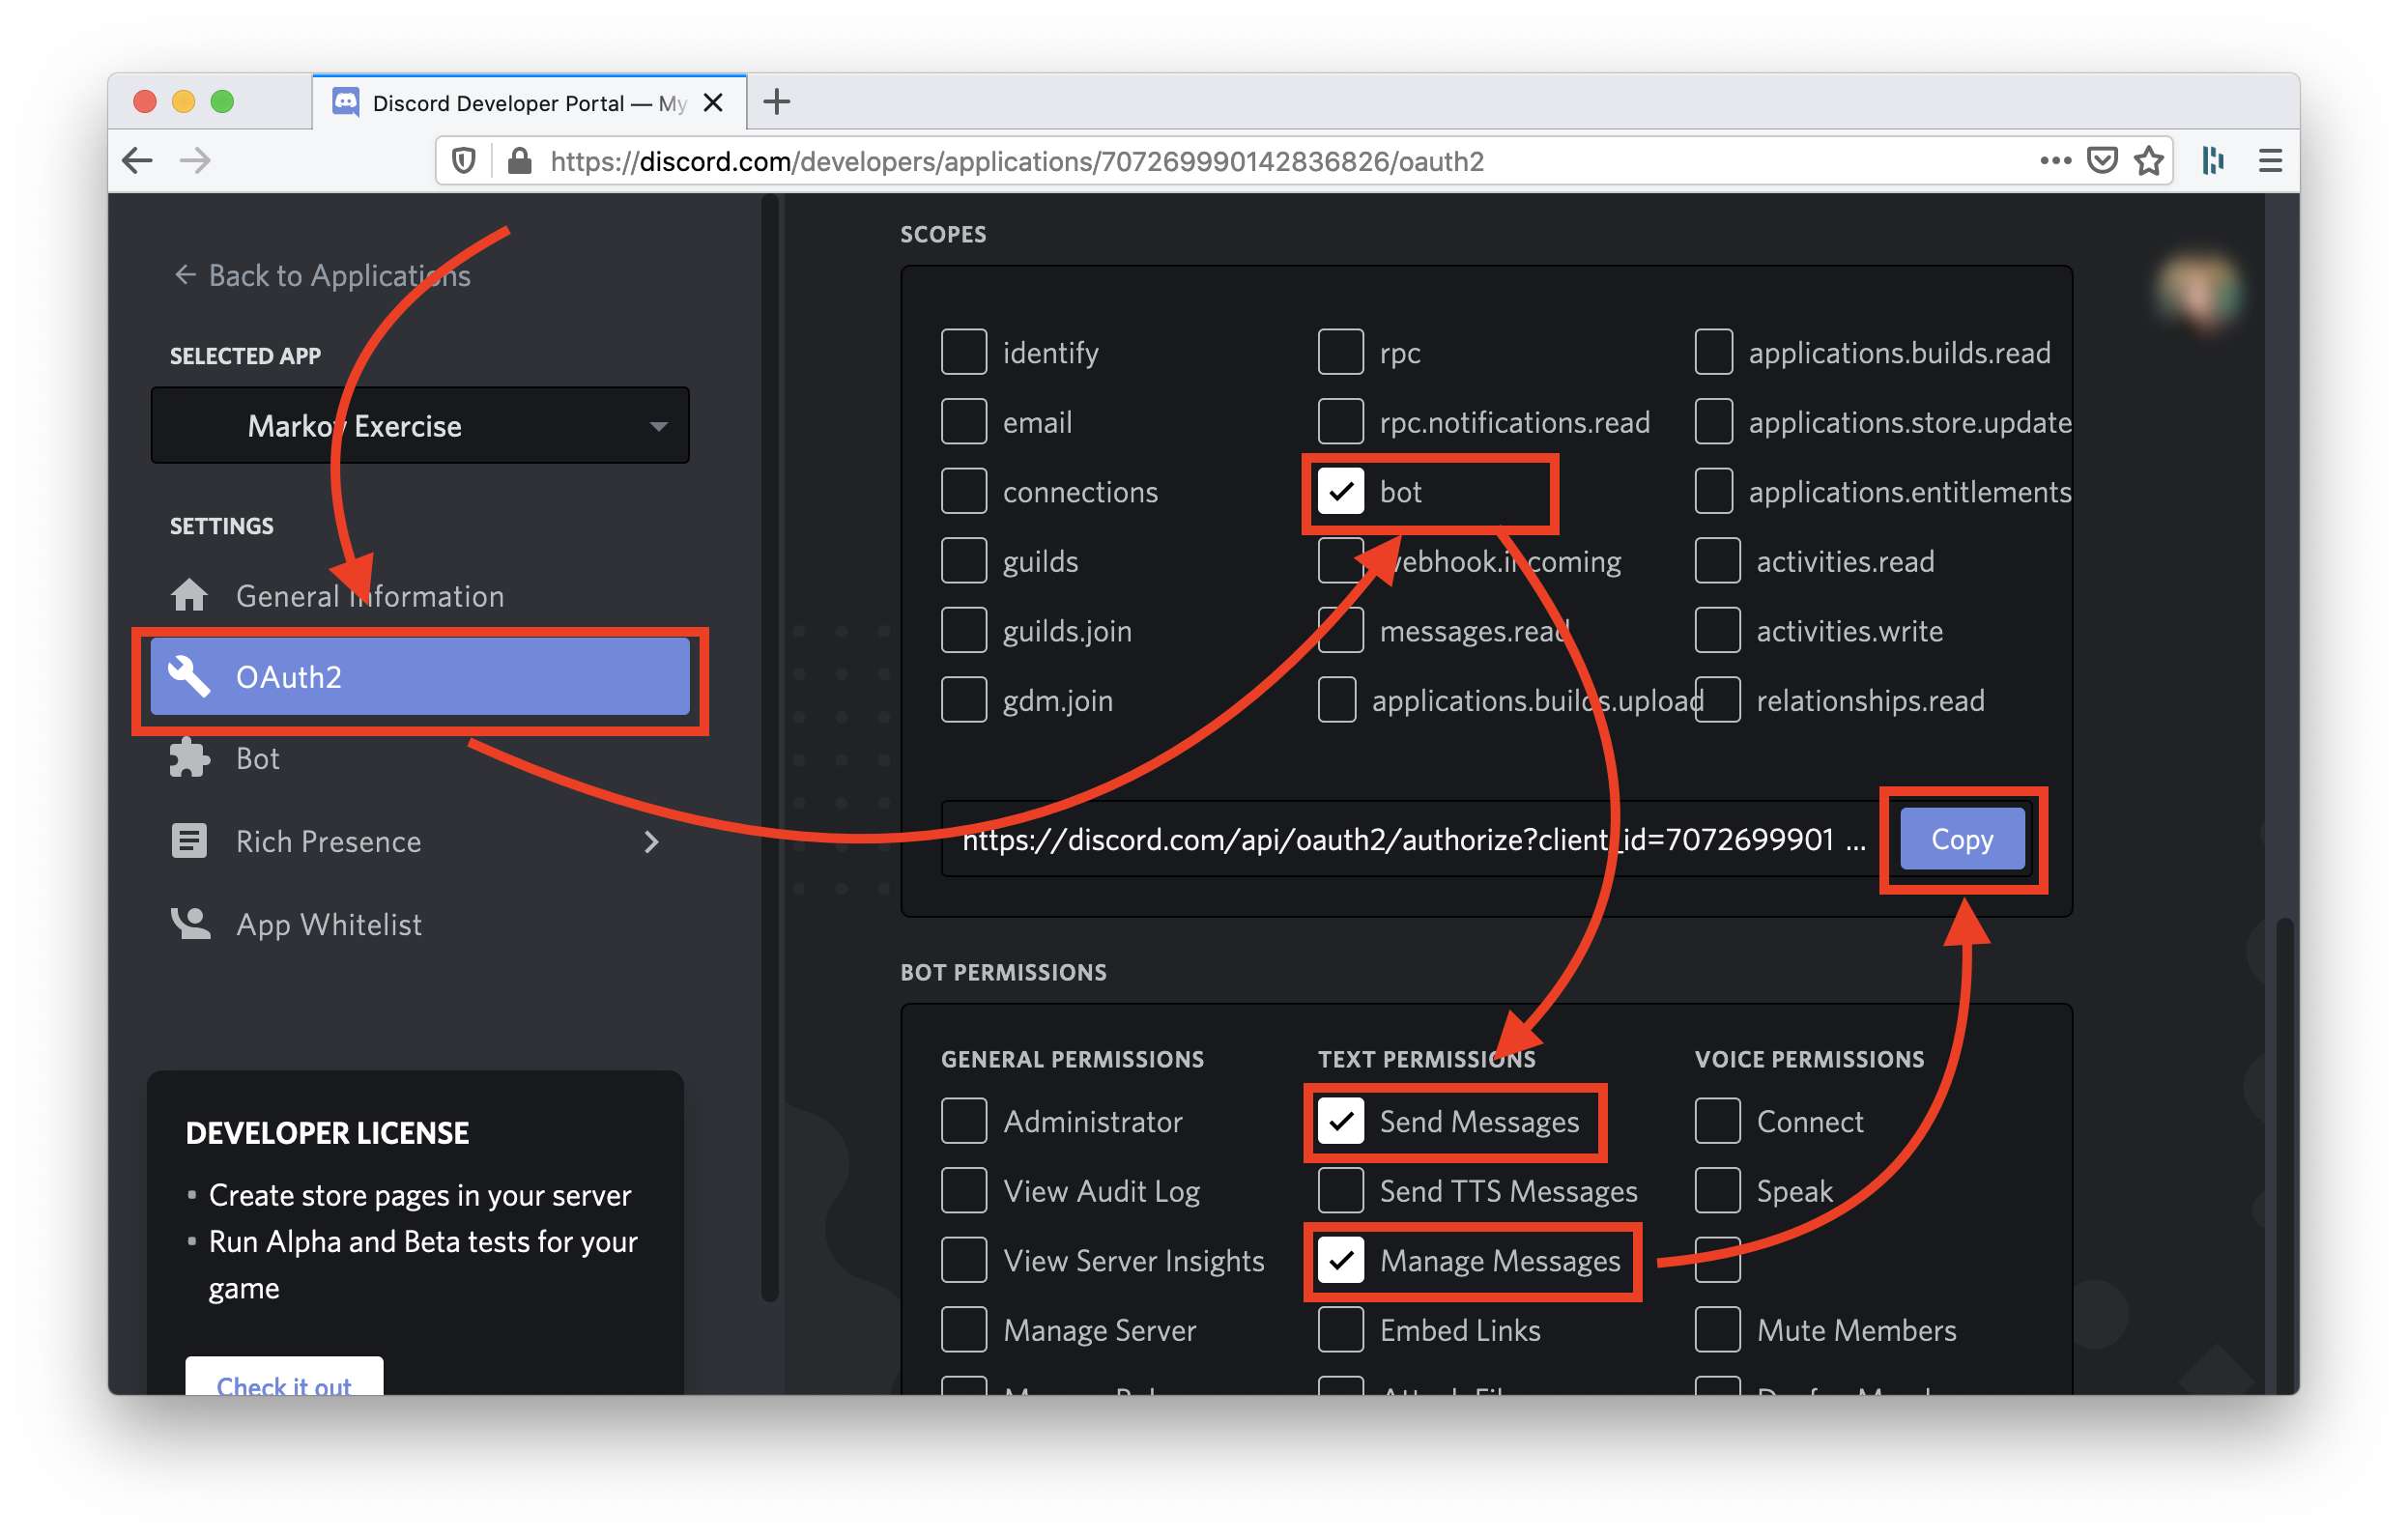This screenshot has height=1538, width=2408.
Task: Close the Discord Developer Portal tab
Action: (713, 103)
